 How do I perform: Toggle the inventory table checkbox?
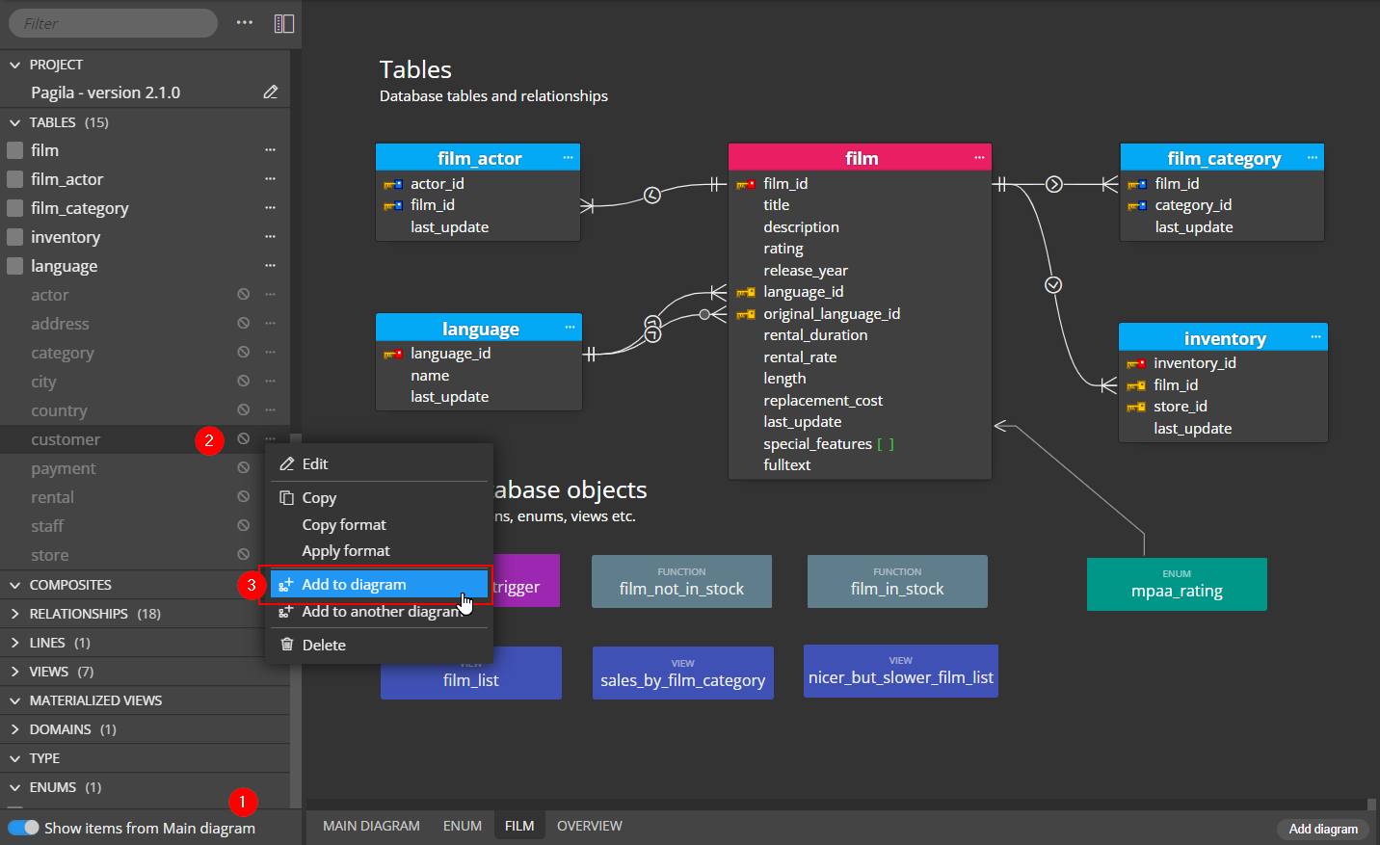point(14,237)
